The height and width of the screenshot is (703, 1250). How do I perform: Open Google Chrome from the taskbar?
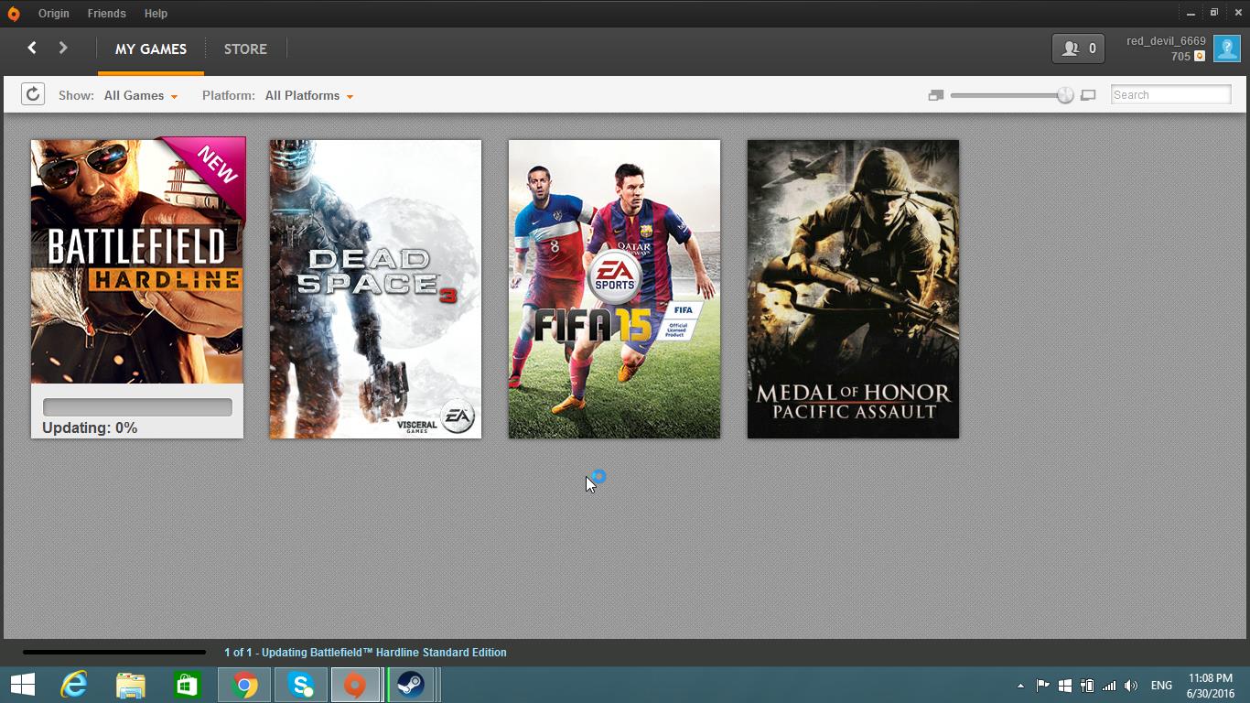(x=243, y=685)
